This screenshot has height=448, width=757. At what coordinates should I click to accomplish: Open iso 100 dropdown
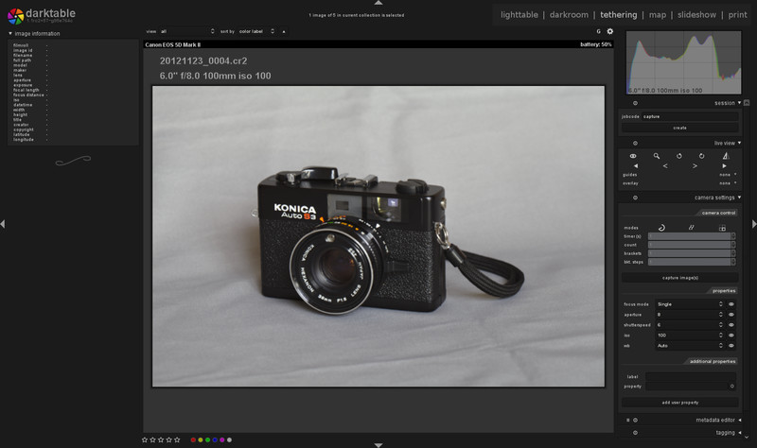[x=690, y=336]
